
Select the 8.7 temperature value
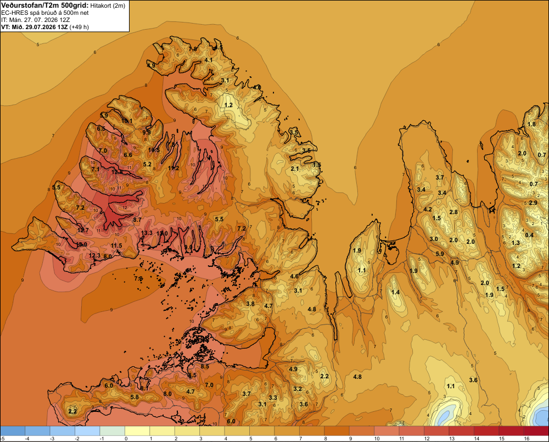point(137,220)
